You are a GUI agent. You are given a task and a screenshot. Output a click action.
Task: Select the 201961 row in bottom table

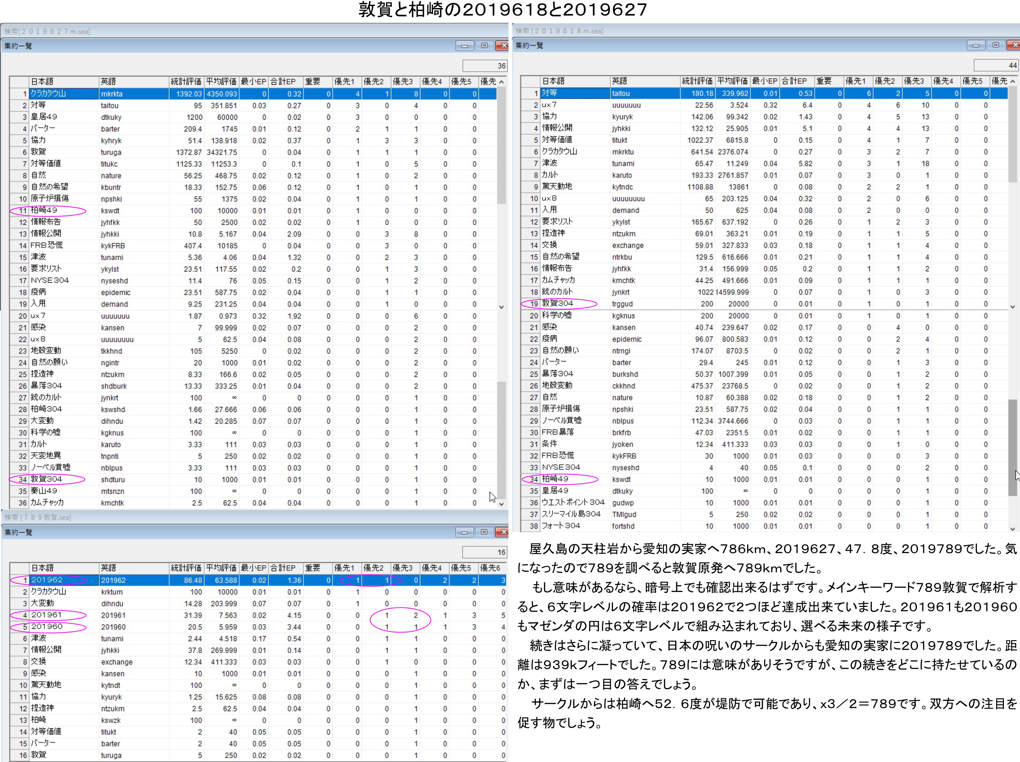click(47, 615)
